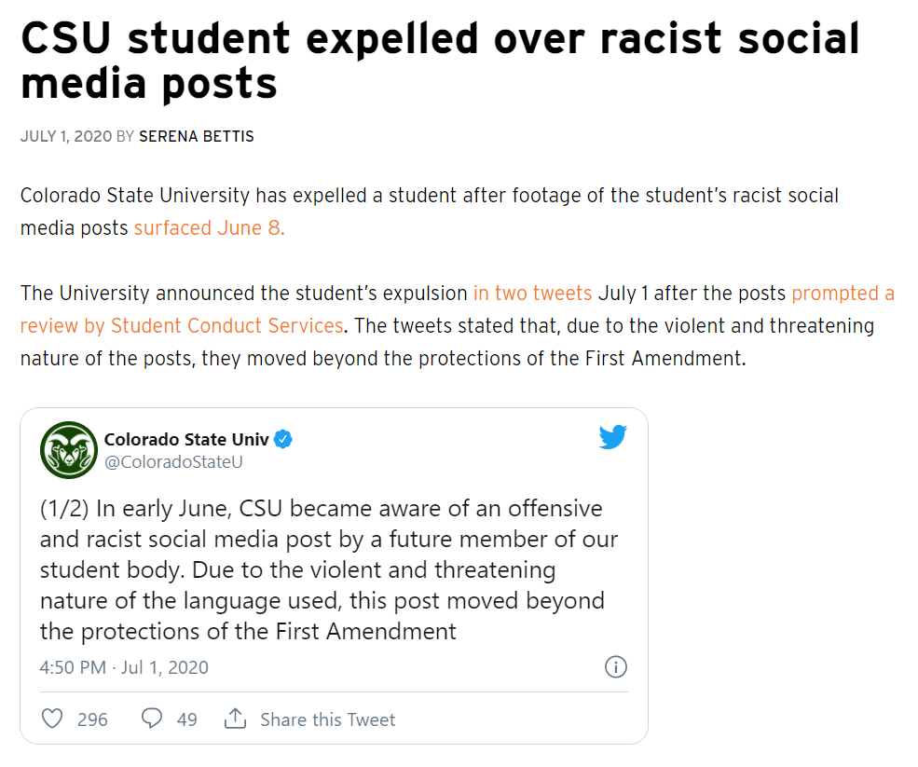Click the "Colorado State Univ" account name
918x767 pixels.
185,439
